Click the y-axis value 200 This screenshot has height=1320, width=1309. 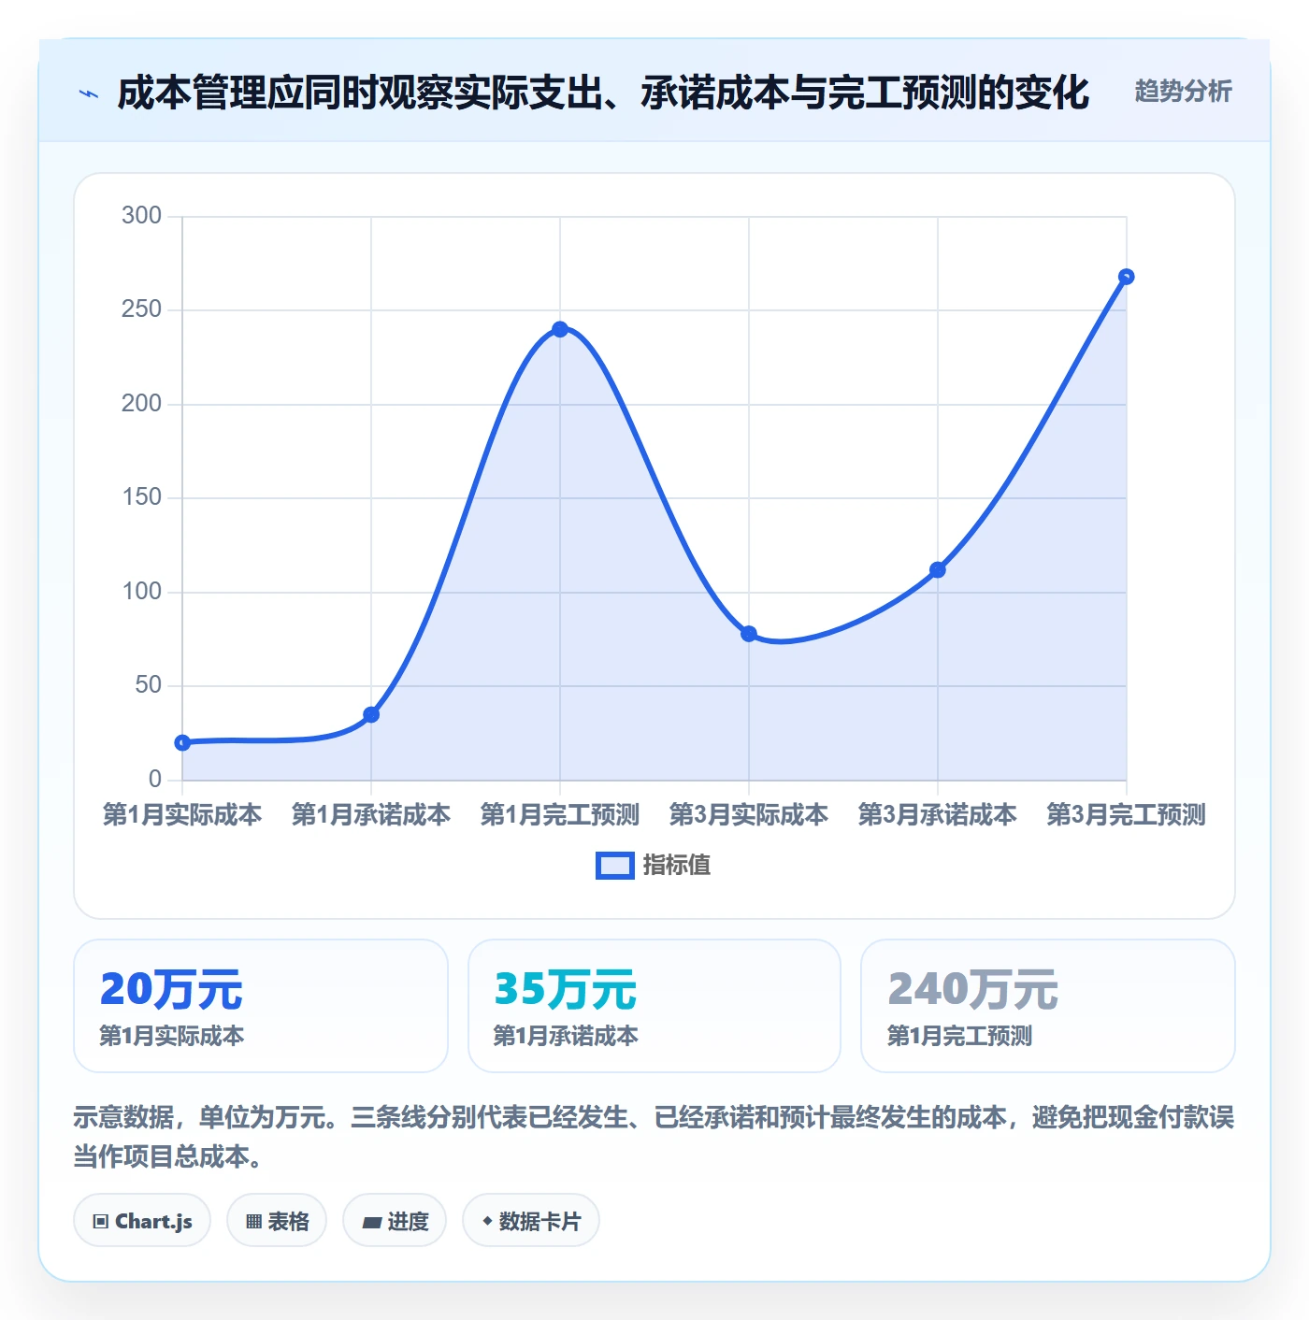pos(142,404)
